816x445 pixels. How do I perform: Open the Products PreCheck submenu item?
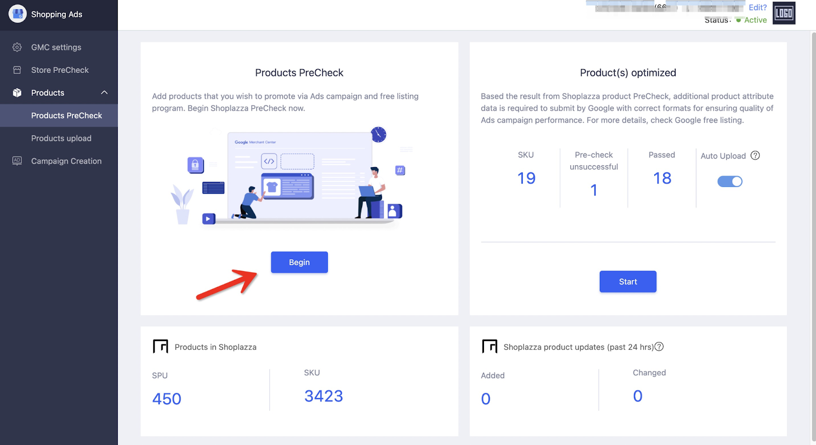click(x=59, y=116)
